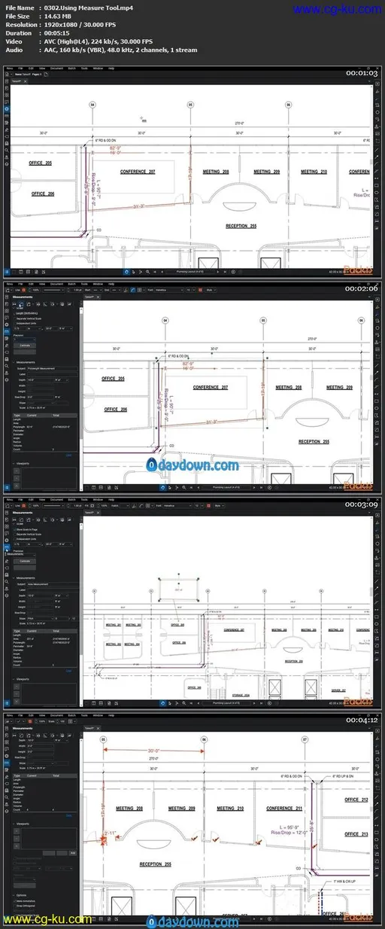The height and width of the screenshot is (929, 385).
Task: Open the Precision dropdown in the 00:02:06 frame
Action: click(x=24, y=339)
